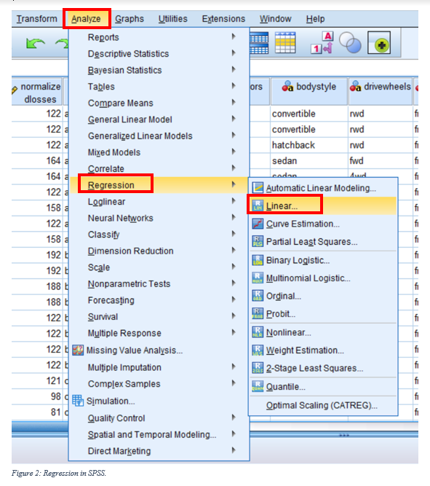Select Forecasting menu entry
The height and width of the screenshot is (486, 430).
(159, 300)
